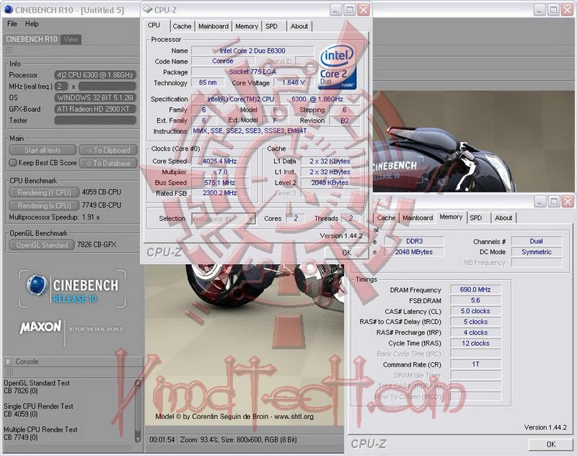The image size is (577, 456).
Task: Open SPD tab in the rear CPU-Z window
Action: point(476,218)
